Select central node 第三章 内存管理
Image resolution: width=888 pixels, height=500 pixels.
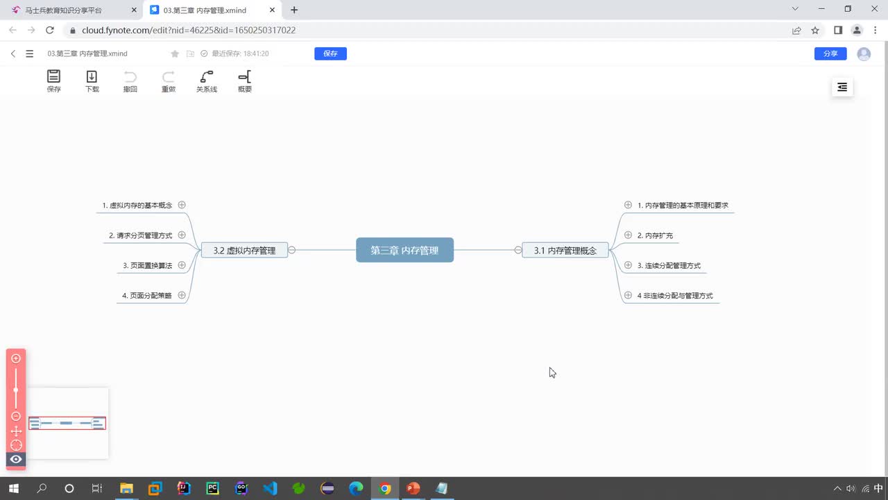[404, 250]
